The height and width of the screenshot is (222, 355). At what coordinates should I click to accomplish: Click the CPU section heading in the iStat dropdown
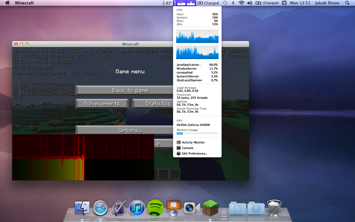click(179, 10)
